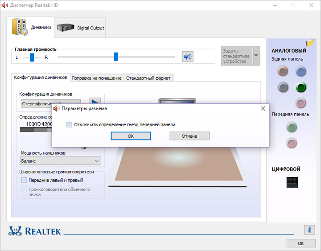Switch to the 'Динамики' device tab
This screenshot has height=251, width=321.
click(x=30, y=27)
